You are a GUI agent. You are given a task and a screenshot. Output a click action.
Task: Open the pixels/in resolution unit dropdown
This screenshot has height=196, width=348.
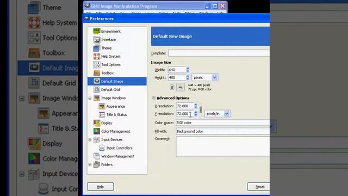pos(217,114)
